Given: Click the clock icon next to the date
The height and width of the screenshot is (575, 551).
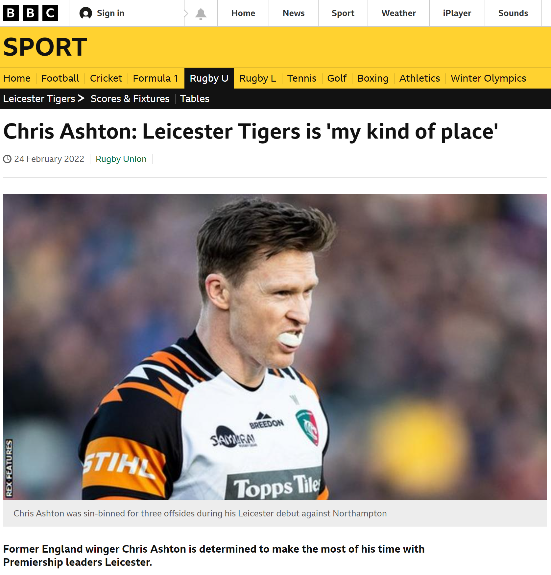Looking at the screenshot, I should pos(7,159).
